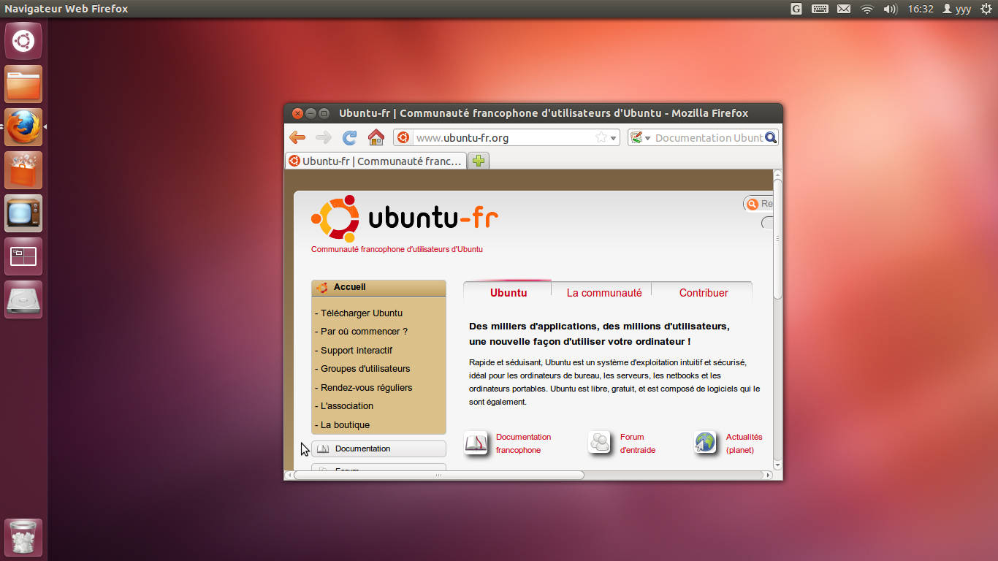
Task: Open the keyboard indicator in top panel
Action: (x=820, y=9)
